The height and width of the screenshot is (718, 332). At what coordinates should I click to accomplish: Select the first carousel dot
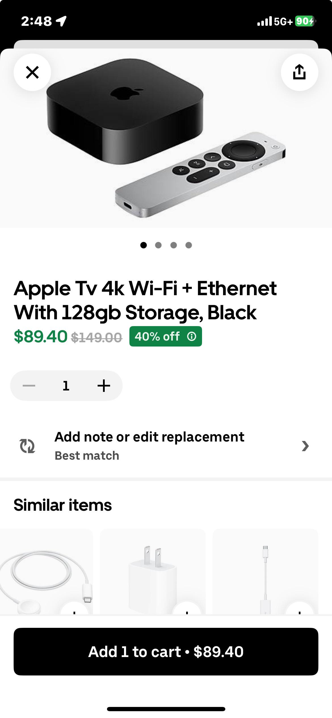click(x=143, y=246)
